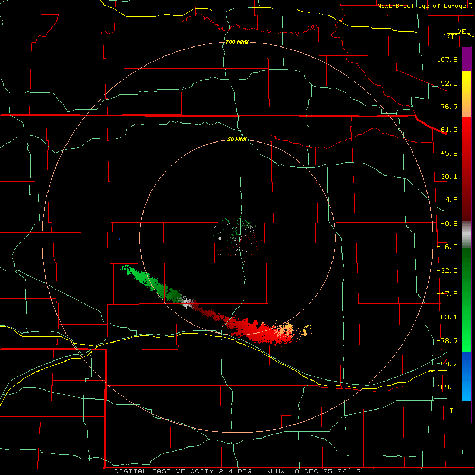Viewport: 475px width, 475px height.
Task: Click the Digital Base Velocity caption text
Action: point(237,471)
